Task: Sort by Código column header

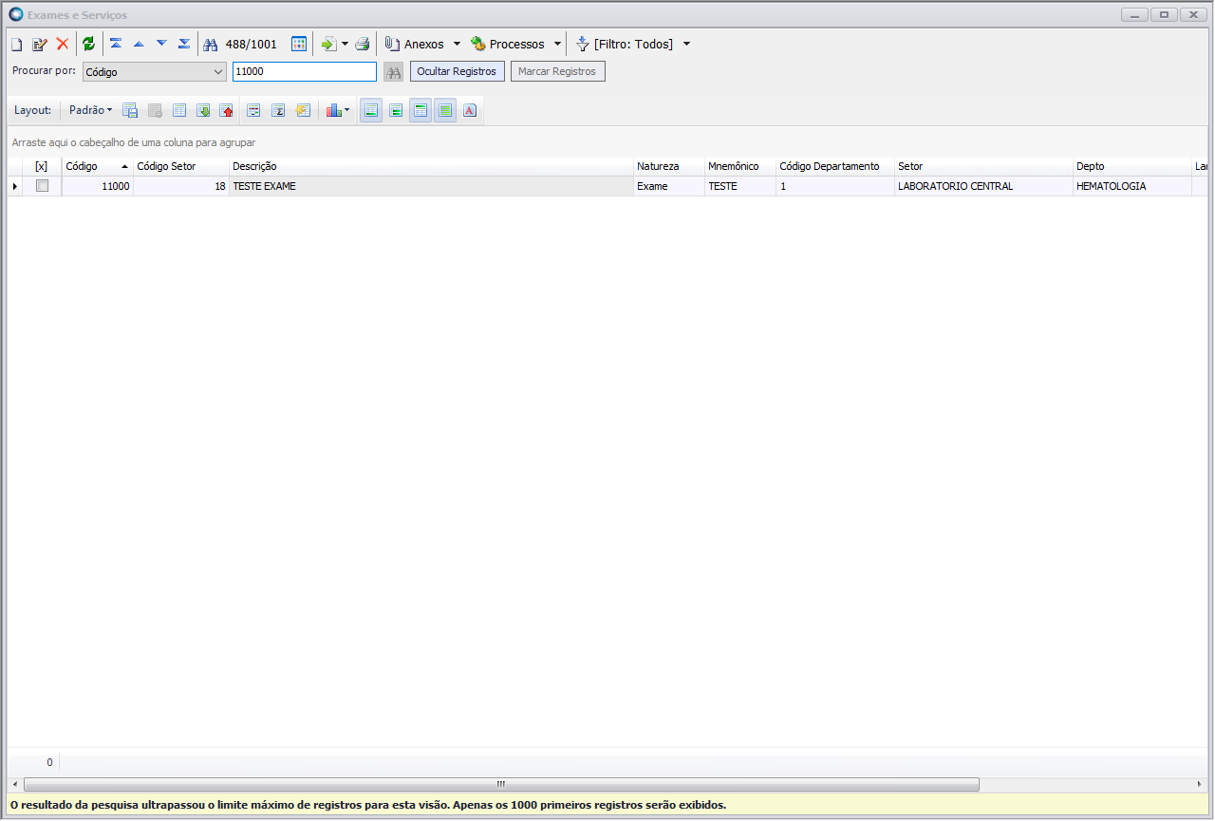Action: [x=97, y=167]
